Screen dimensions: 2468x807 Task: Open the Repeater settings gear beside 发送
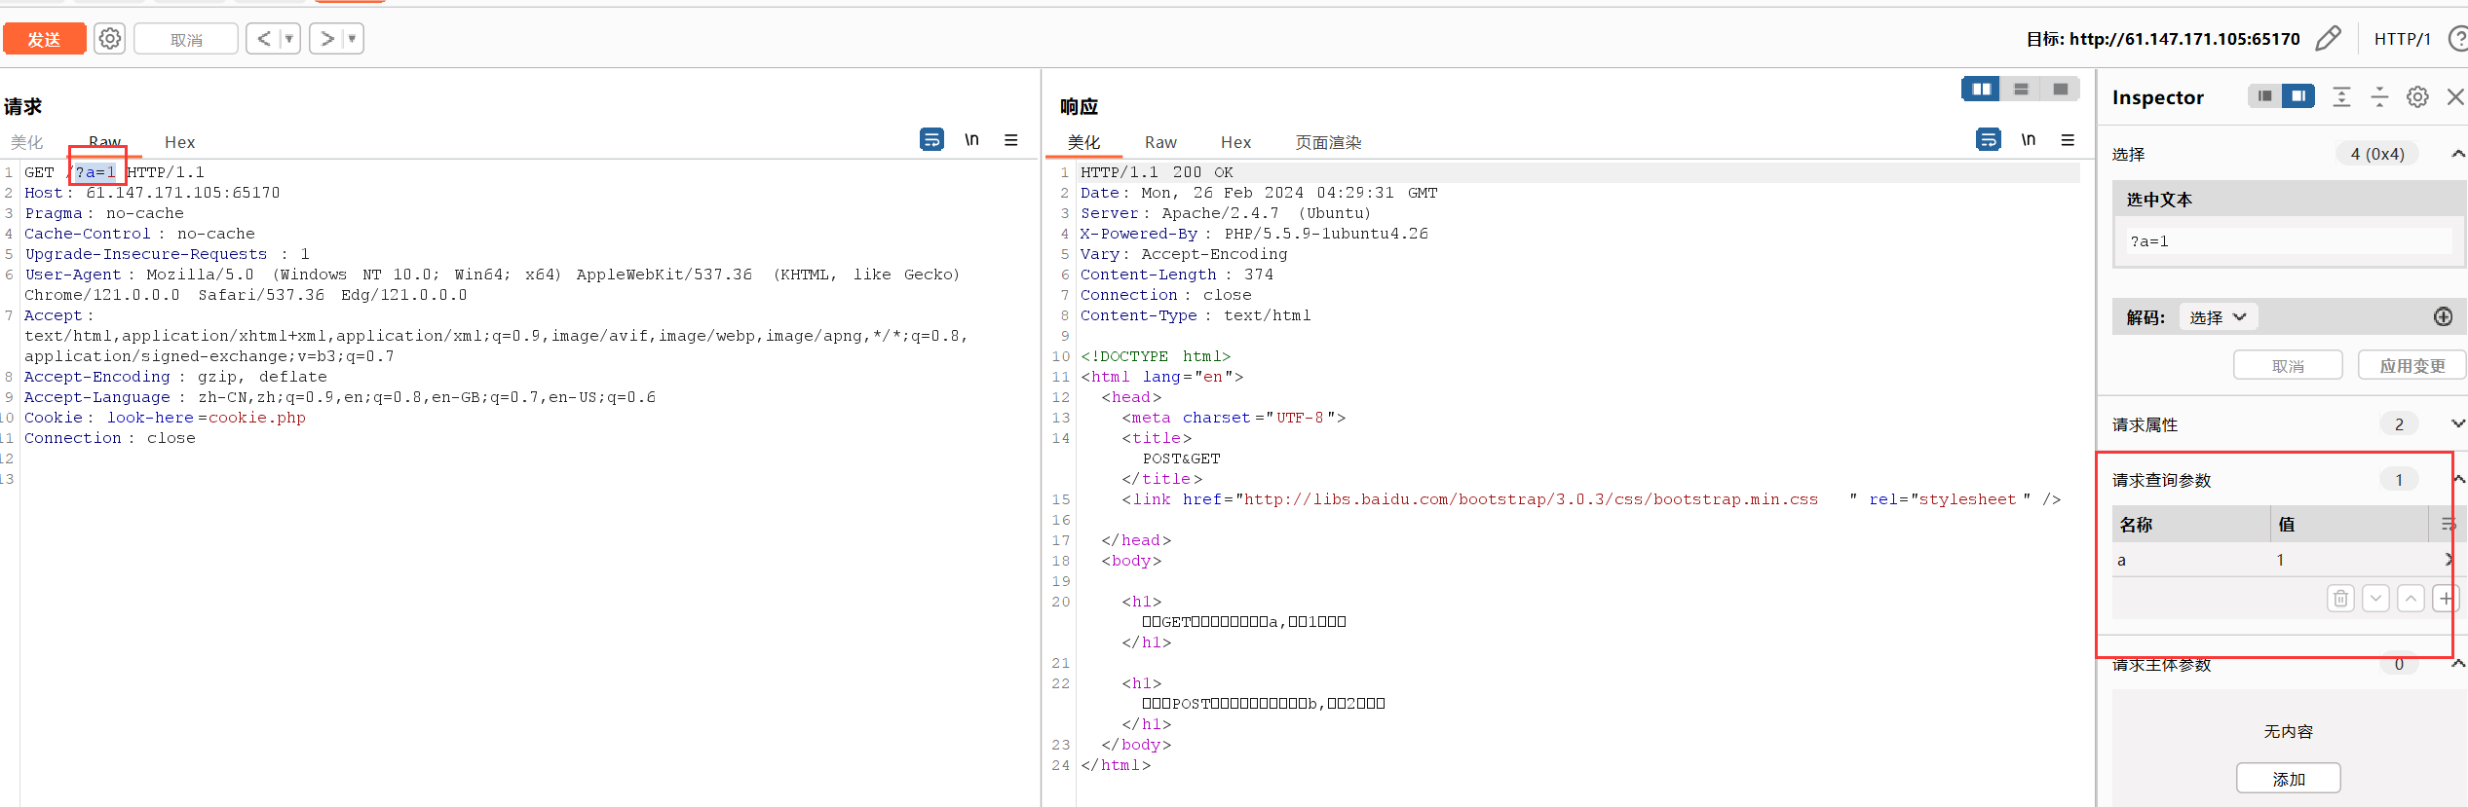110,39
